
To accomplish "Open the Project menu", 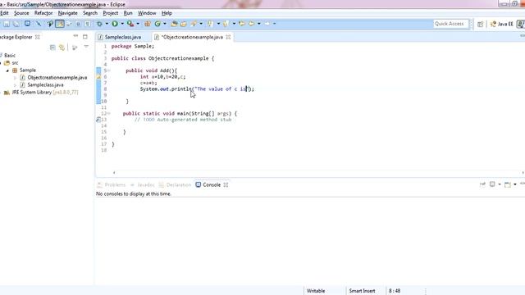I will coord(111,13).
